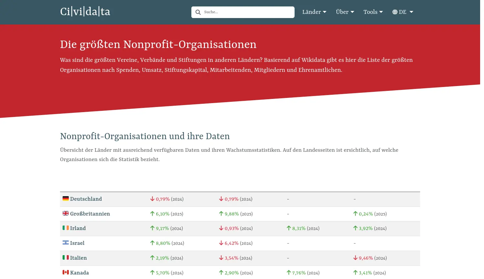
Task: Click the Canadian flag icon
Action: pyautogui.click(x=66, y=272)
